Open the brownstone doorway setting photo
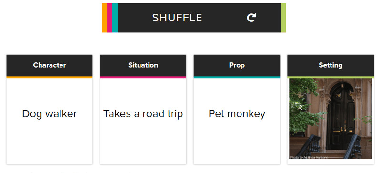The width and height of the screenshot is (381, 173). pyautogui.click(x=331, y=119)
